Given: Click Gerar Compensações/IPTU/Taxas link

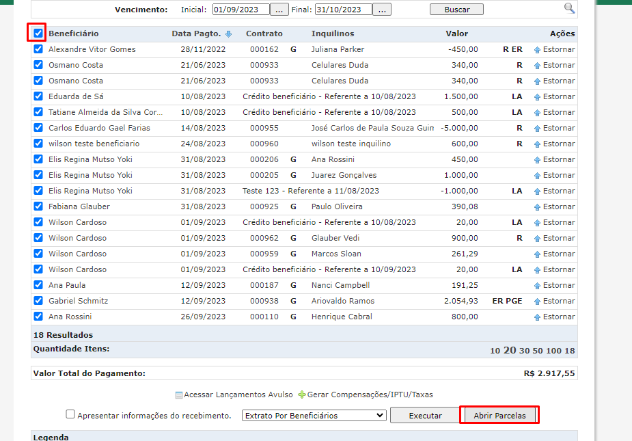Looking at the screenshot, I should point(370,395).
